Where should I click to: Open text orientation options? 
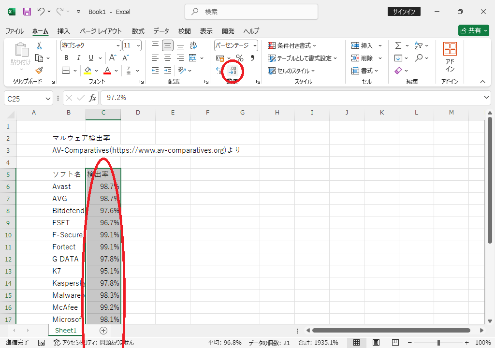[x=182, y=71]
